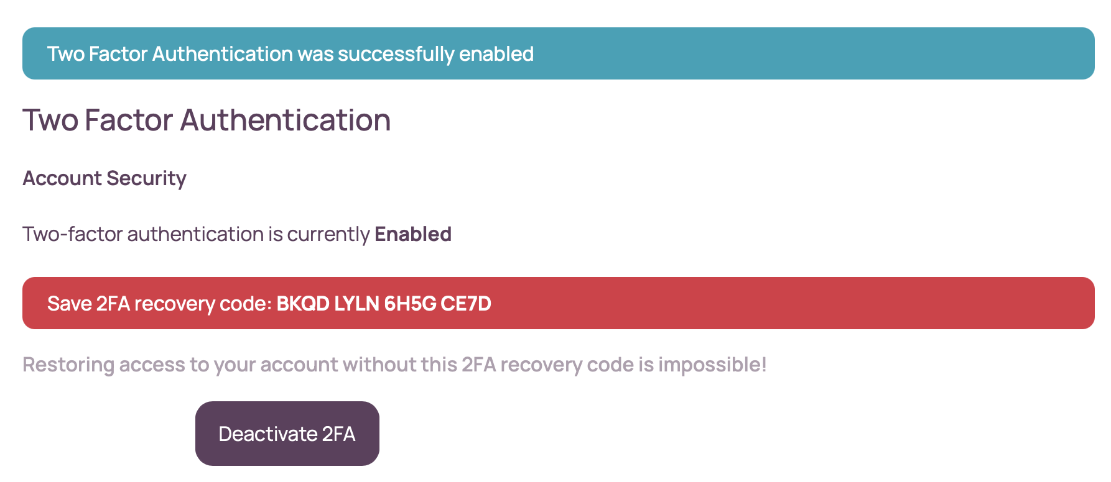
Task: Click the 'BKQD' recovery code group
Action: point(303,304)
